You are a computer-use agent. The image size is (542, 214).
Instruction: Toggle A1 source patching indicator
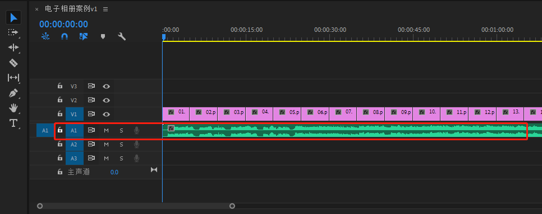pos(45,130)
